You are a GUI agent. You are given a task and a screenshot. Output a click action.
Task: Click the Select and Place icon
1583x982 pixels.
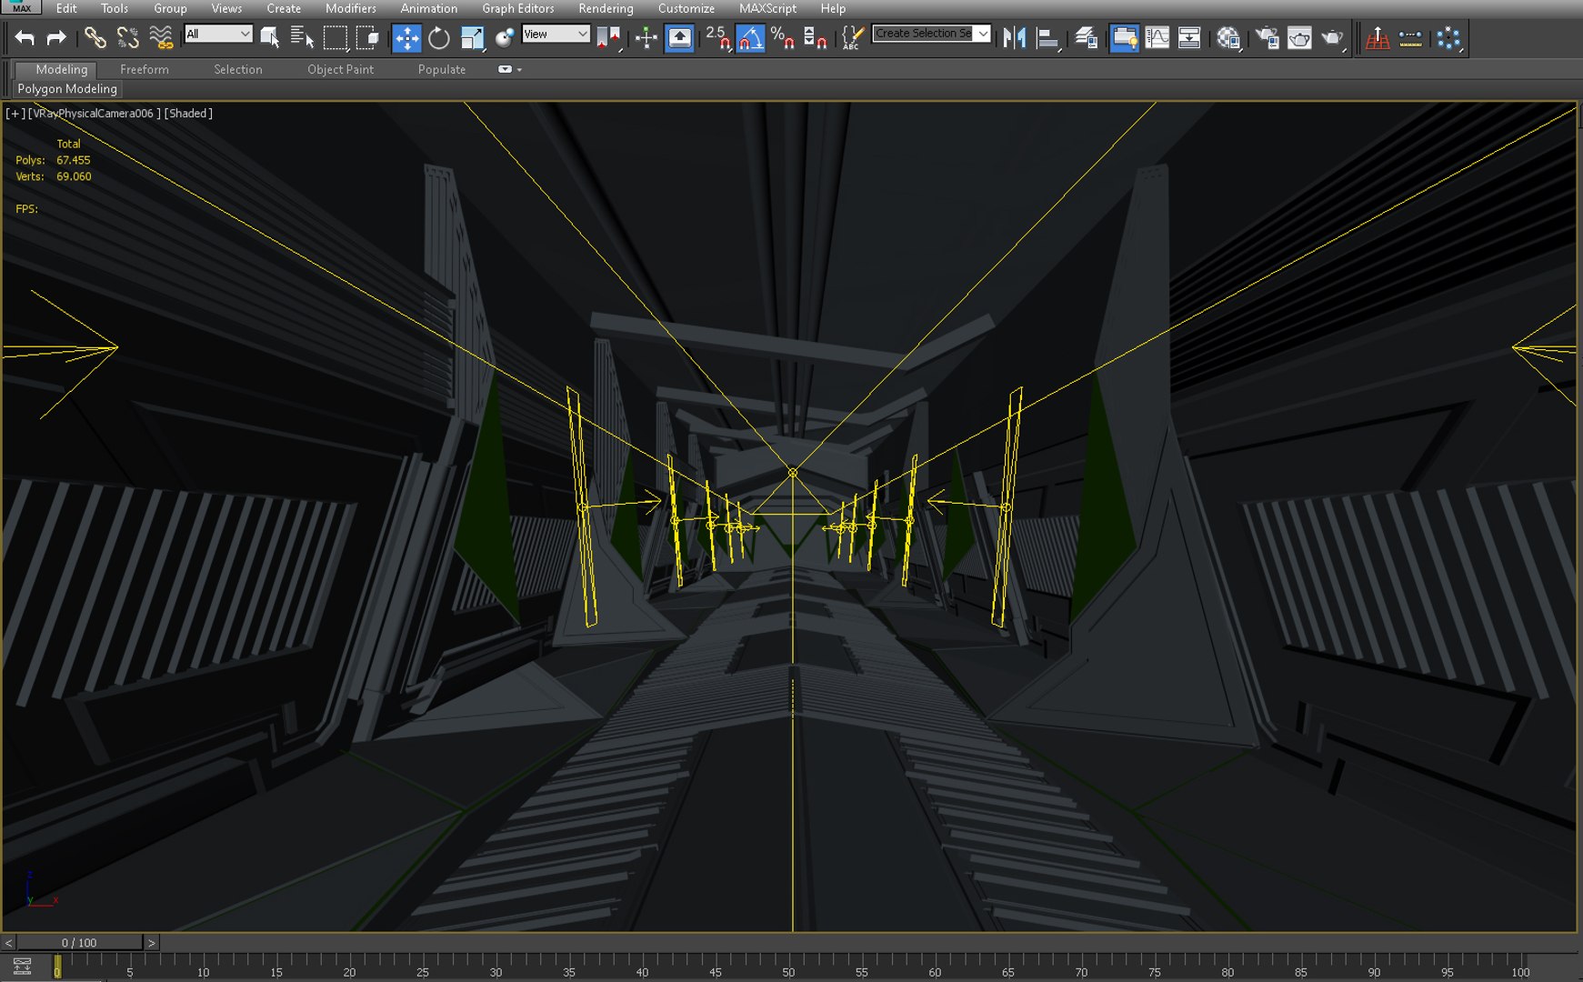point(505,38)
